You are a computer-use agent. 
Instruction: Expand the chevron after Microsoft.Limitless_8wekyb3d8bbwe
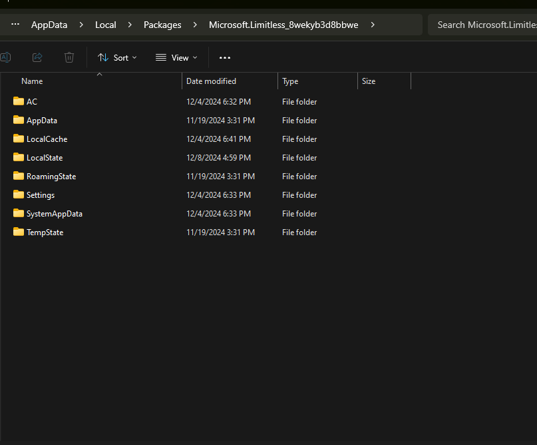(373, 25)
